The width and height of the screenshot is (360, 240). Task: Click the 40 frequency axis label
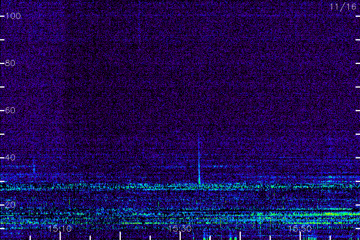pyautogui.click(x=10, y=158)
